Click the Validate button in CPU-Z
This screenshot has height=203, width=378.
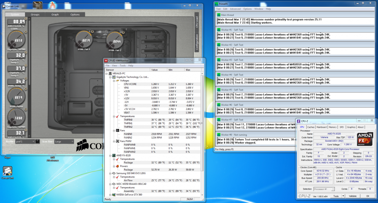[353, 196]
